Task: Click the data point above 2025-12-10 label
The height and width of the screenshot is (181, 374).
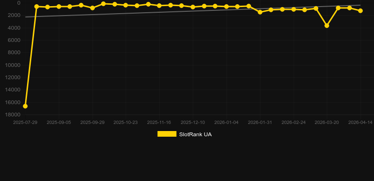Action: (x=193, y=7)
